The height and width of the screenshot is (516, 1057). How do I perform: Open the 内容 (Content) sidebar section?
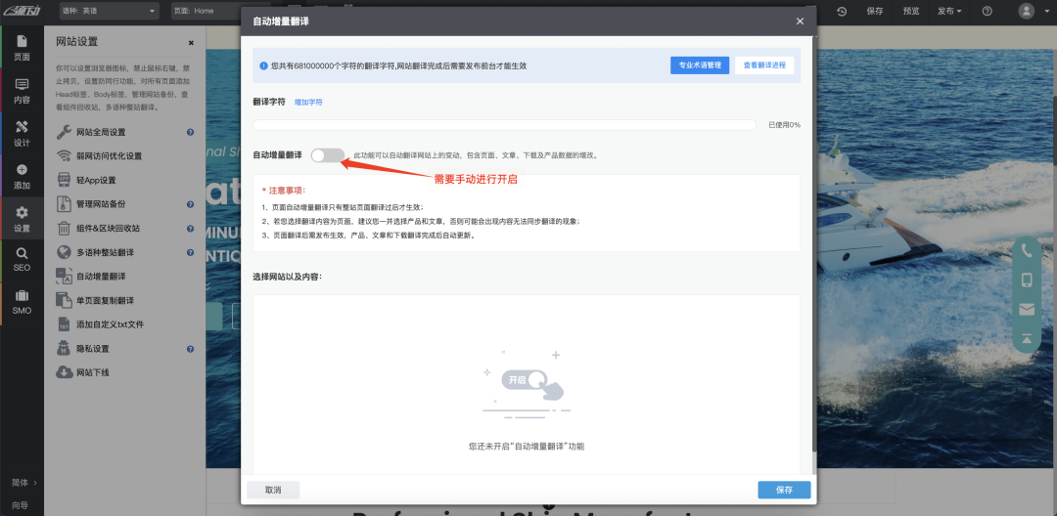point(23,92)
